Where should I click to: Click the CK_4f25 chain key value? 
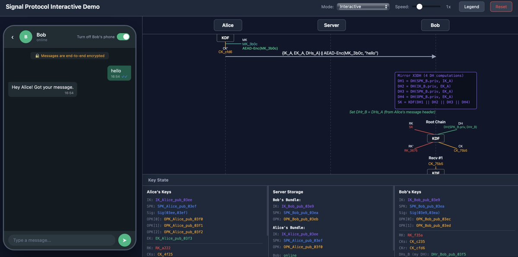tap(165, 254)
